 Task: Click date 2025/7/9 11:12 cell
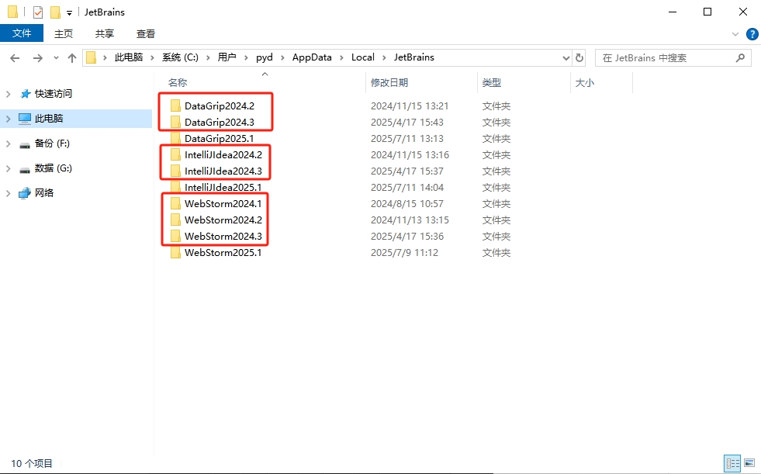tap(404, 252)
